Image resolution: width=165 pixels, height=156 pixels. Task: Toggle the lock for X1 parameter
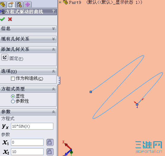(50, 142)
